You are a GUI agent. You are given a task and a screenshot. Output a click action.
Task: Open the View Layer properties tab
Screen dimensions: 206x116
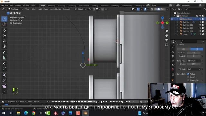click(x=173, y=61)
